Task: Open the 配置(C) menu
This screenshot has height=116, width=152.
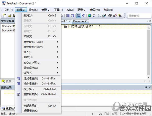Action: [x=82, y=10]
